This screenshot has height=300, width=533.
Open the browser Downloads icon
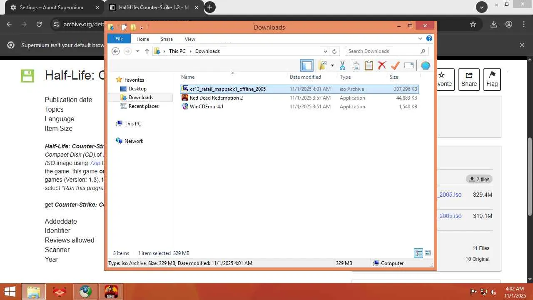[x=494, y=24]
